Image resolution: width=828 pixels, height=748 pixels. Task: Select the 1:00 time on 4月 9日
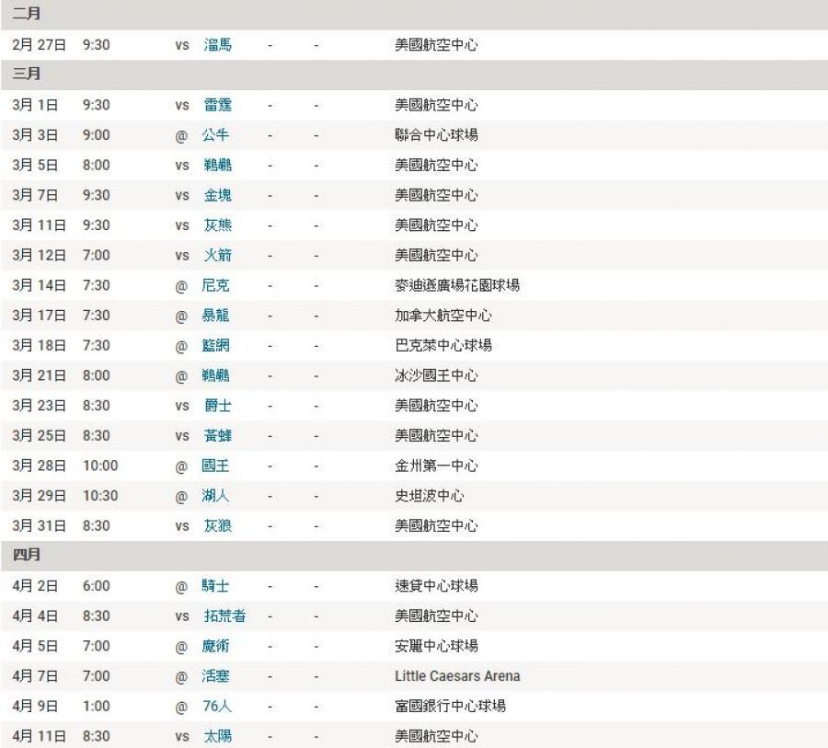point(96,707)
